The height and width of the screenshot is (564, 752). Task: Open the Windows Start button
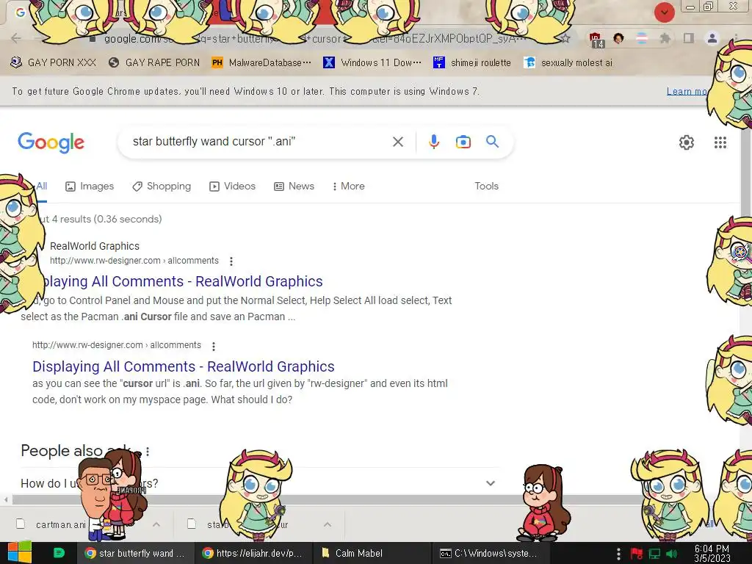20,552
